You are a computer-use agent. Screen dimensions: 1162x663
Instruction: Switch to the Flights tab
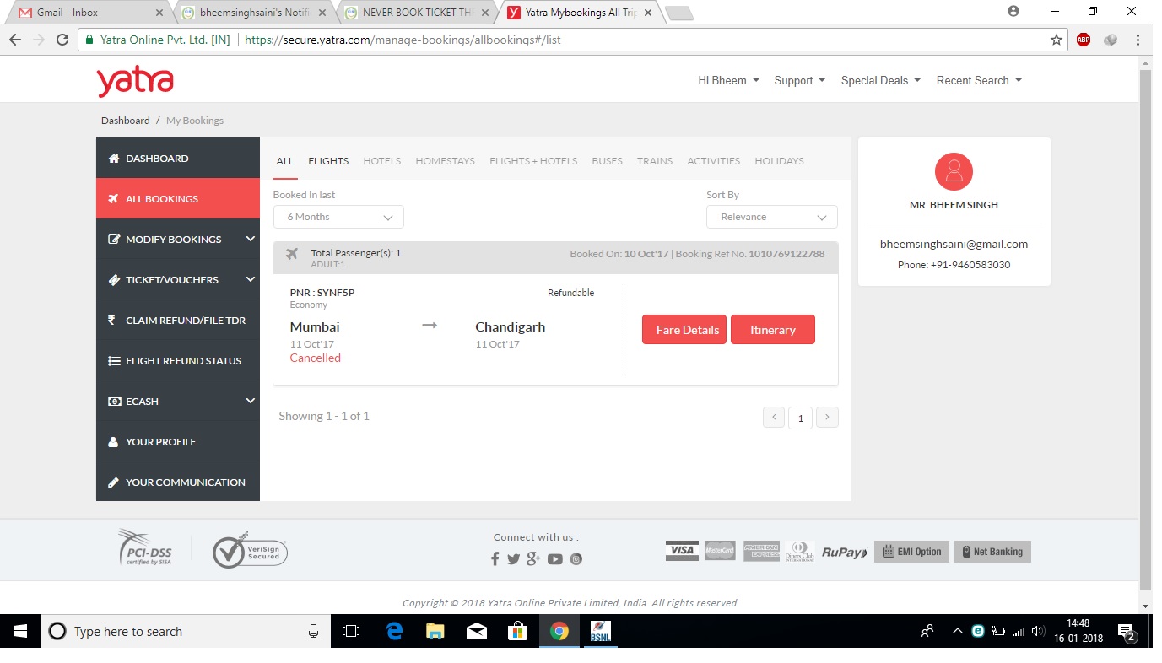328,161
